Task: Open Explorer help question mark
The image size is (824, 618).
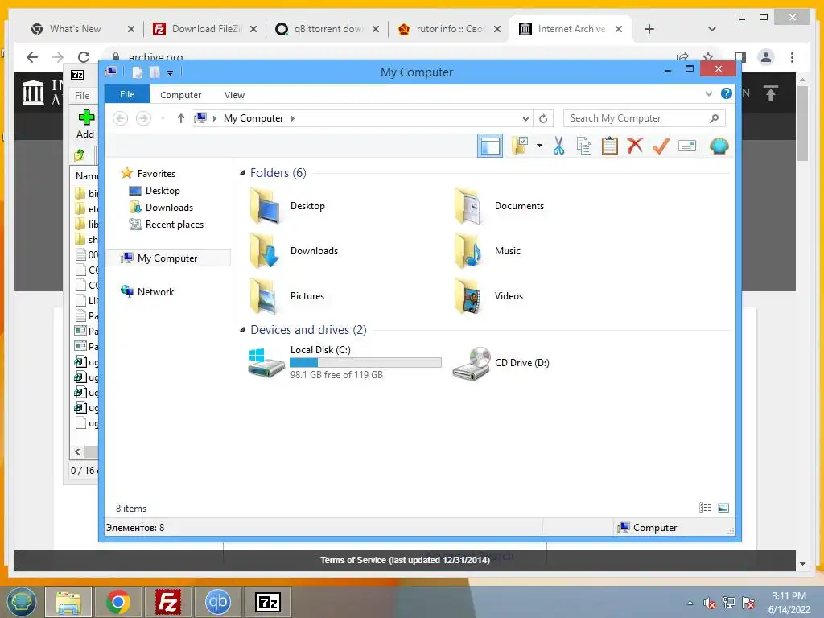Action: [727, 93]
